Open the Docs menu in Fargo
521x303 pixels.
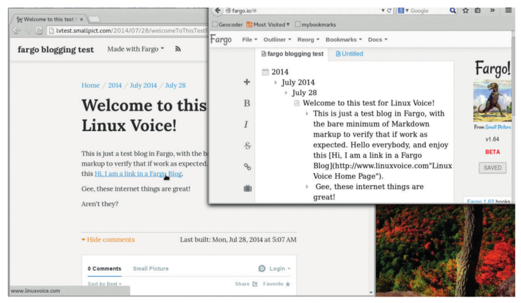pyautogui.click(x=377, y=39)
